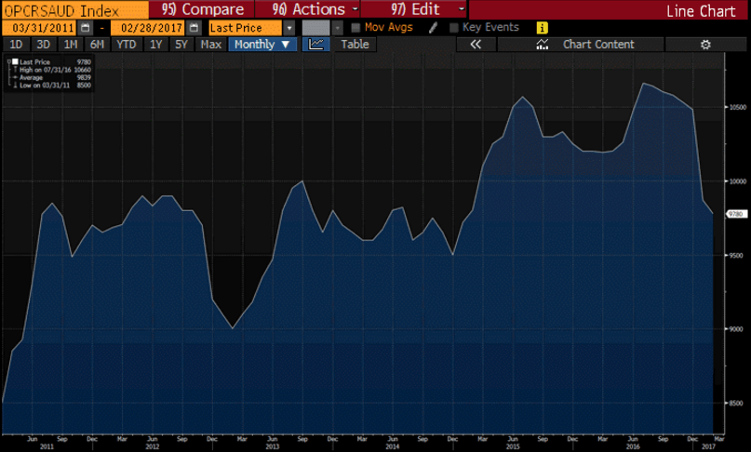Click the High on 07/31/16 legend row

tap(52, 70)
